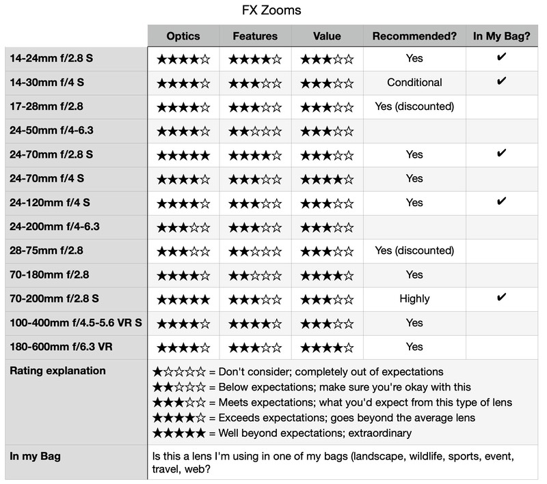Select the Optics column header
Viewport: 547px width, 484px height.
coord(183,36)
